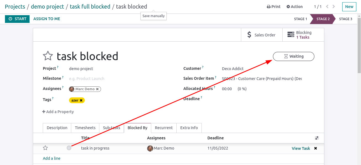Open the Blocking 1 Tasks stat button
Viewport: 361px width, 165px height.
pyautogui.click(x=303, y=35)
